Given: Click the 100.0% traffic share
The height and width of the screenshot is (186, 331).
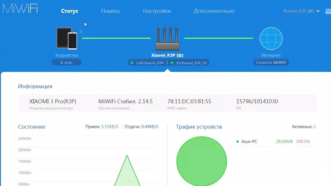Looking at the screenshot, I should point(303,141).
